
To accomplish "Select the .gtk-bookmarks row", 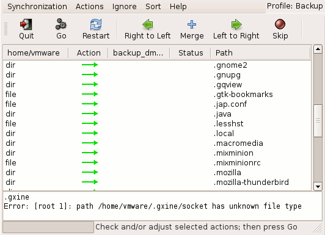I will (157, 94).
